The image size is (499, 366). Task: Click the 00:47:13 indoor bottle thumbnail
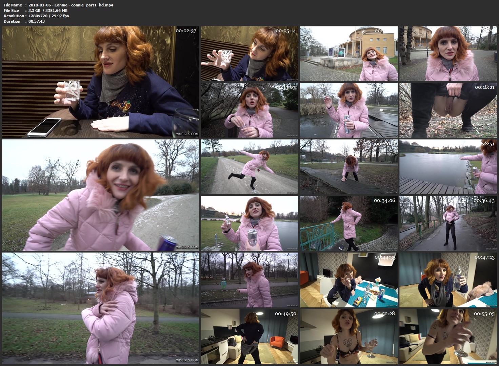pyautogui.click(x=448, y=280)
